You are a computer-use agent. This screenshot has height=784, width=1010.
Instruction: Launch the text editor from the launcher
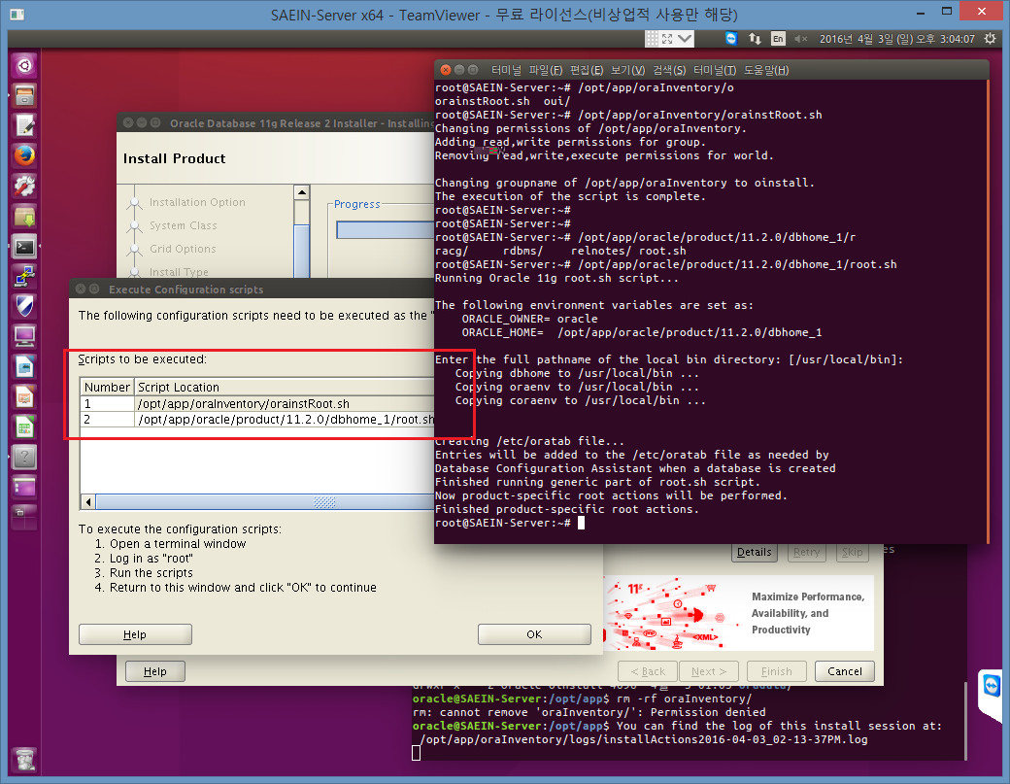point(24,125)
